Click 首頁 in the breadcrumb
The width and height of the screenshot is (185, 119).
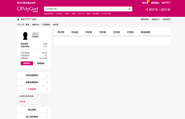(x=27, y=25)
